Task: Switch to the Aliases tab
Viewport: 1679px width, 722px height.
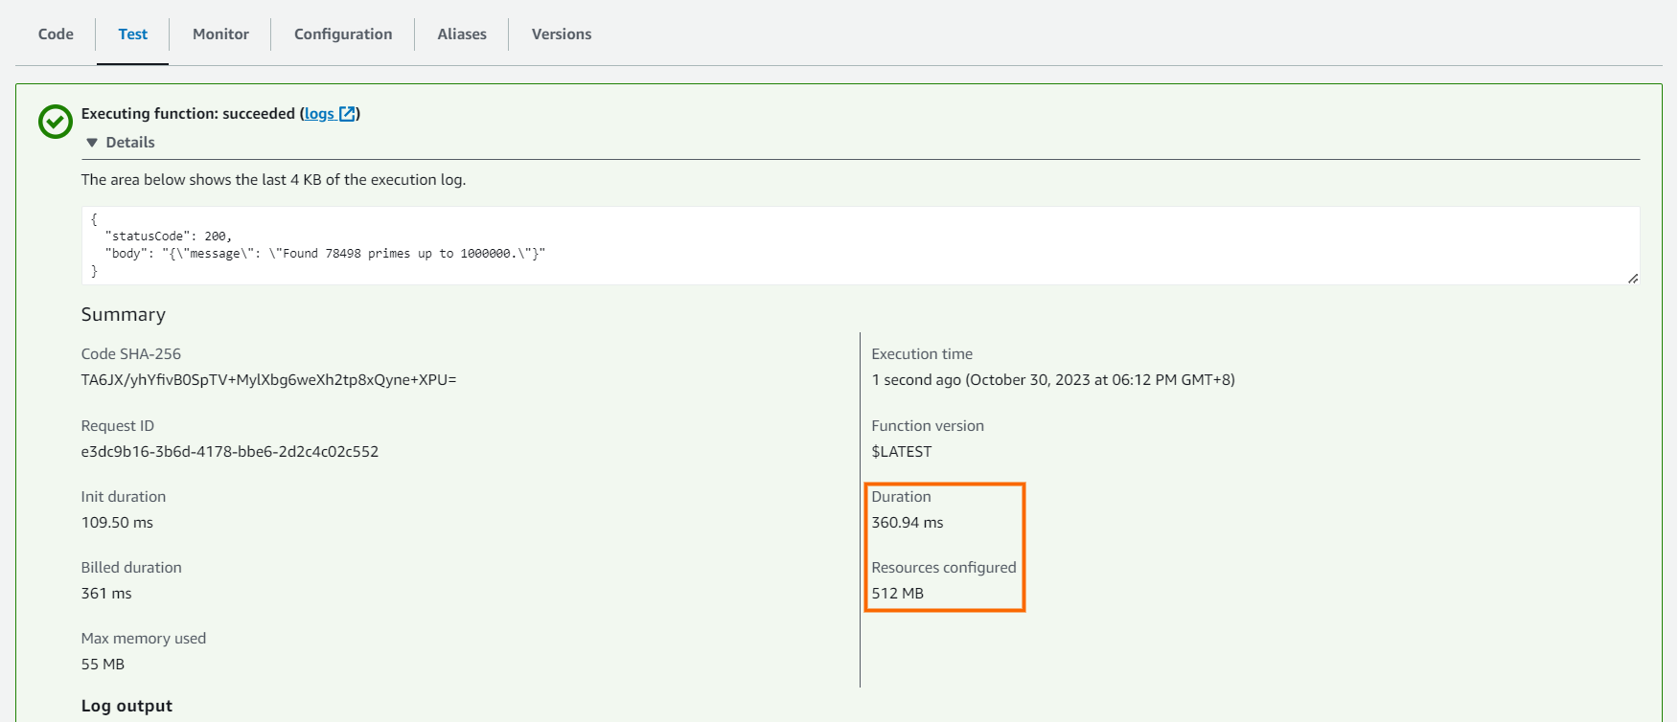Action: tap(462, 34)
